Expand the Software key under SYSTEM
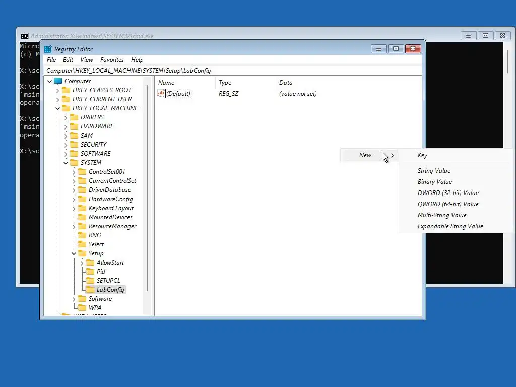This screenshot has width=516, height=387. (74, 299)
